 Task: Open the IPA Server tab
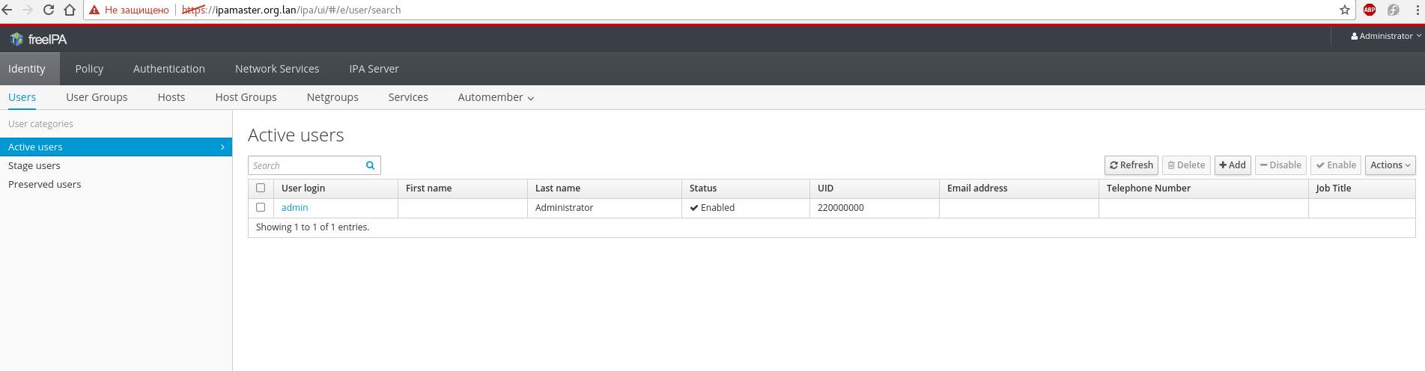coord(374,69)
